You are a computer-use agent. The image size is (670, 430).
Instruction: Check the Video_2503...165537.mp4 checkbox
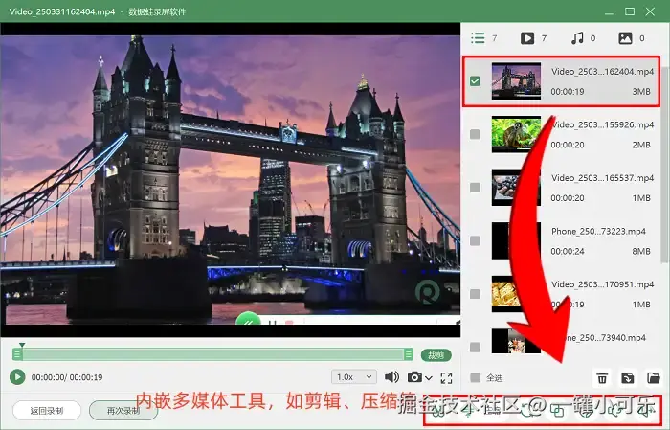[475, 188]
